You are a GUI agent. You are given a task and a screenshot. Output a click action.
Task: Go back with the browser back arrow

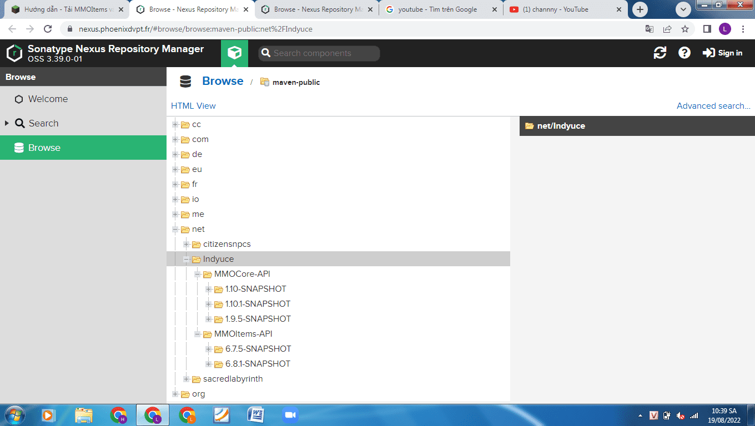12,29
